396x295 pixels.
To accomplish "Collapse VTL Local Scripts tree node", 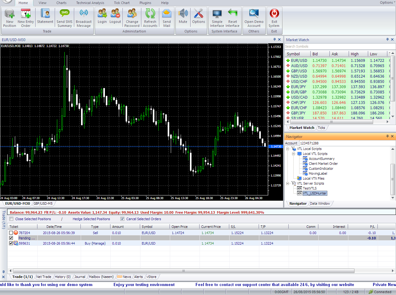I will pos(287,149).
